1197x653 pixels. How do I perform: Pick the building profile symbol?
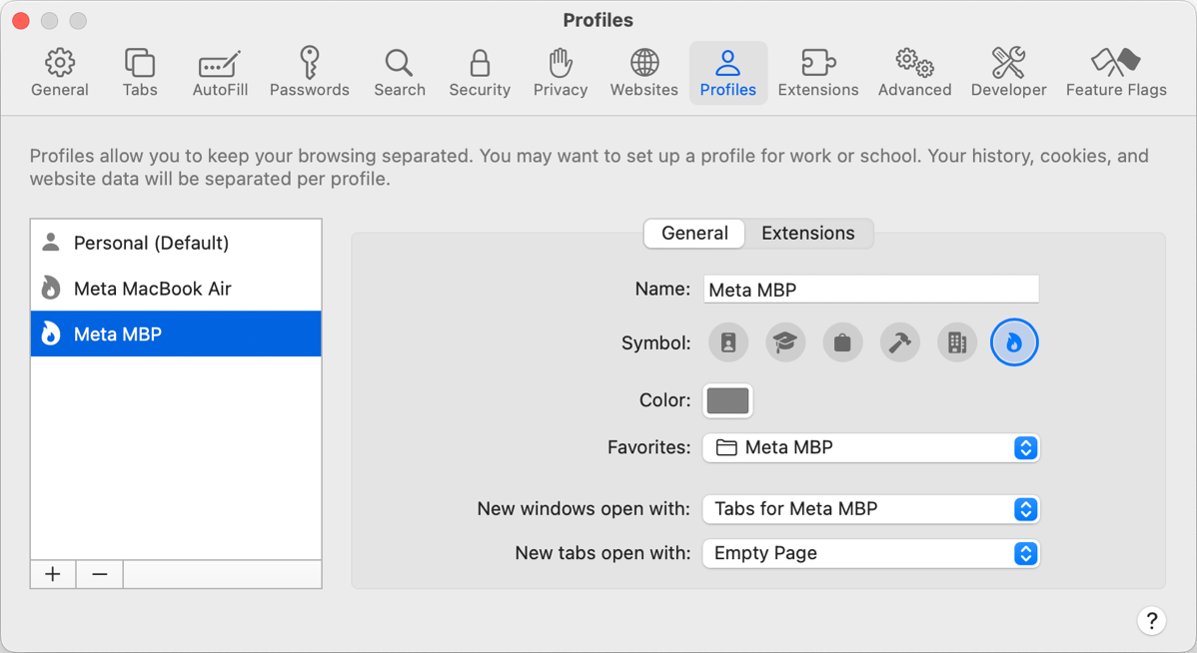click(x=956, y=342)
